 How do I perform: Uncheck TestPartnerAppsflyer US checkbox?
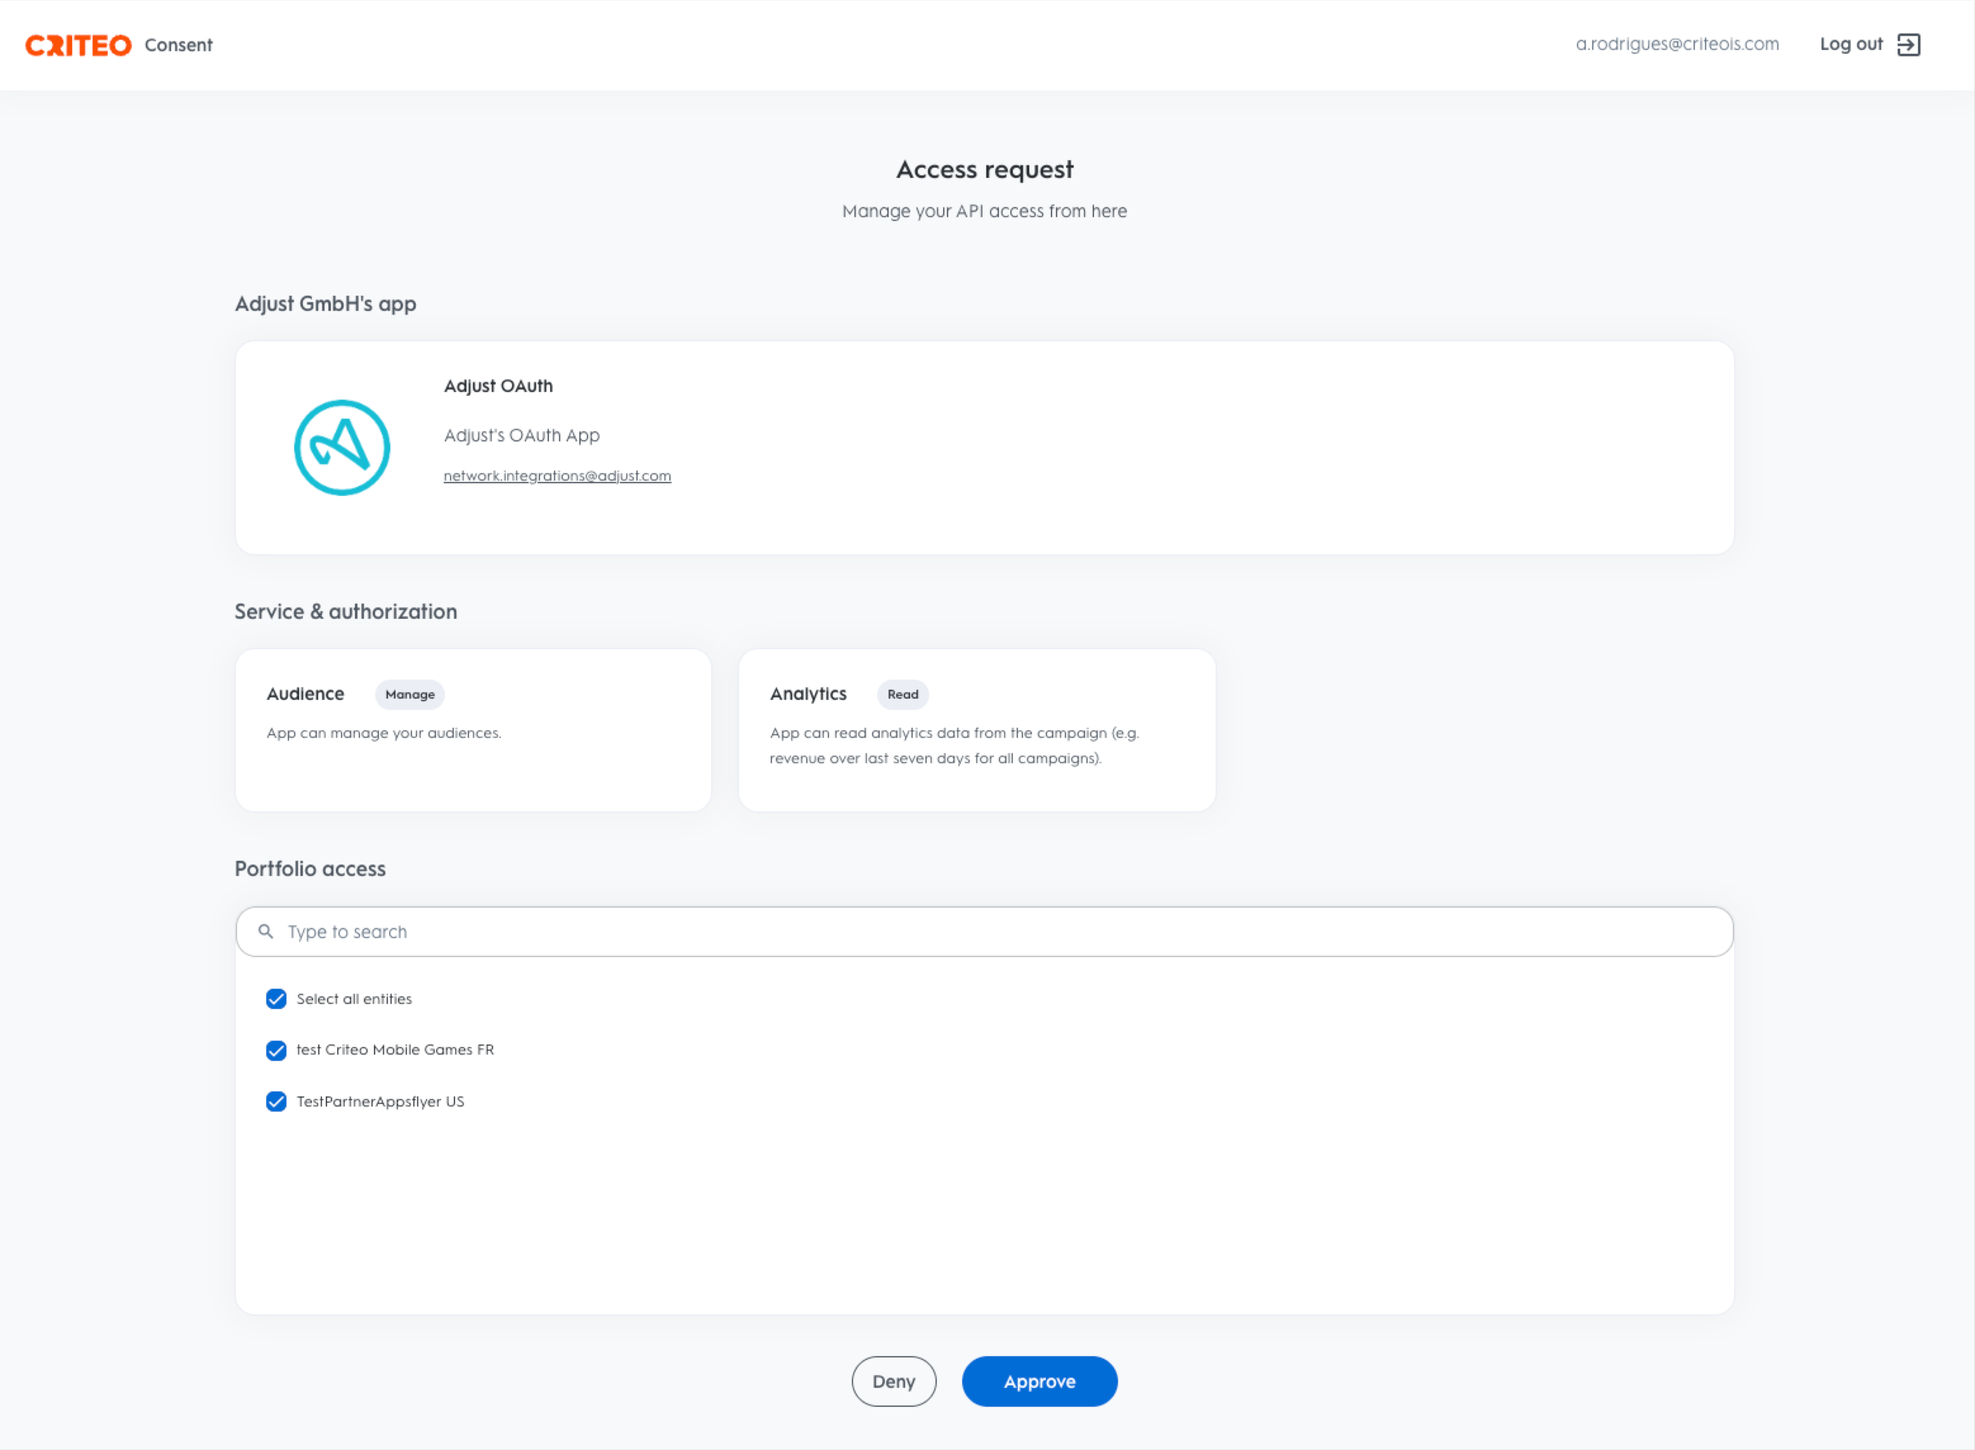click(276, 1102)
